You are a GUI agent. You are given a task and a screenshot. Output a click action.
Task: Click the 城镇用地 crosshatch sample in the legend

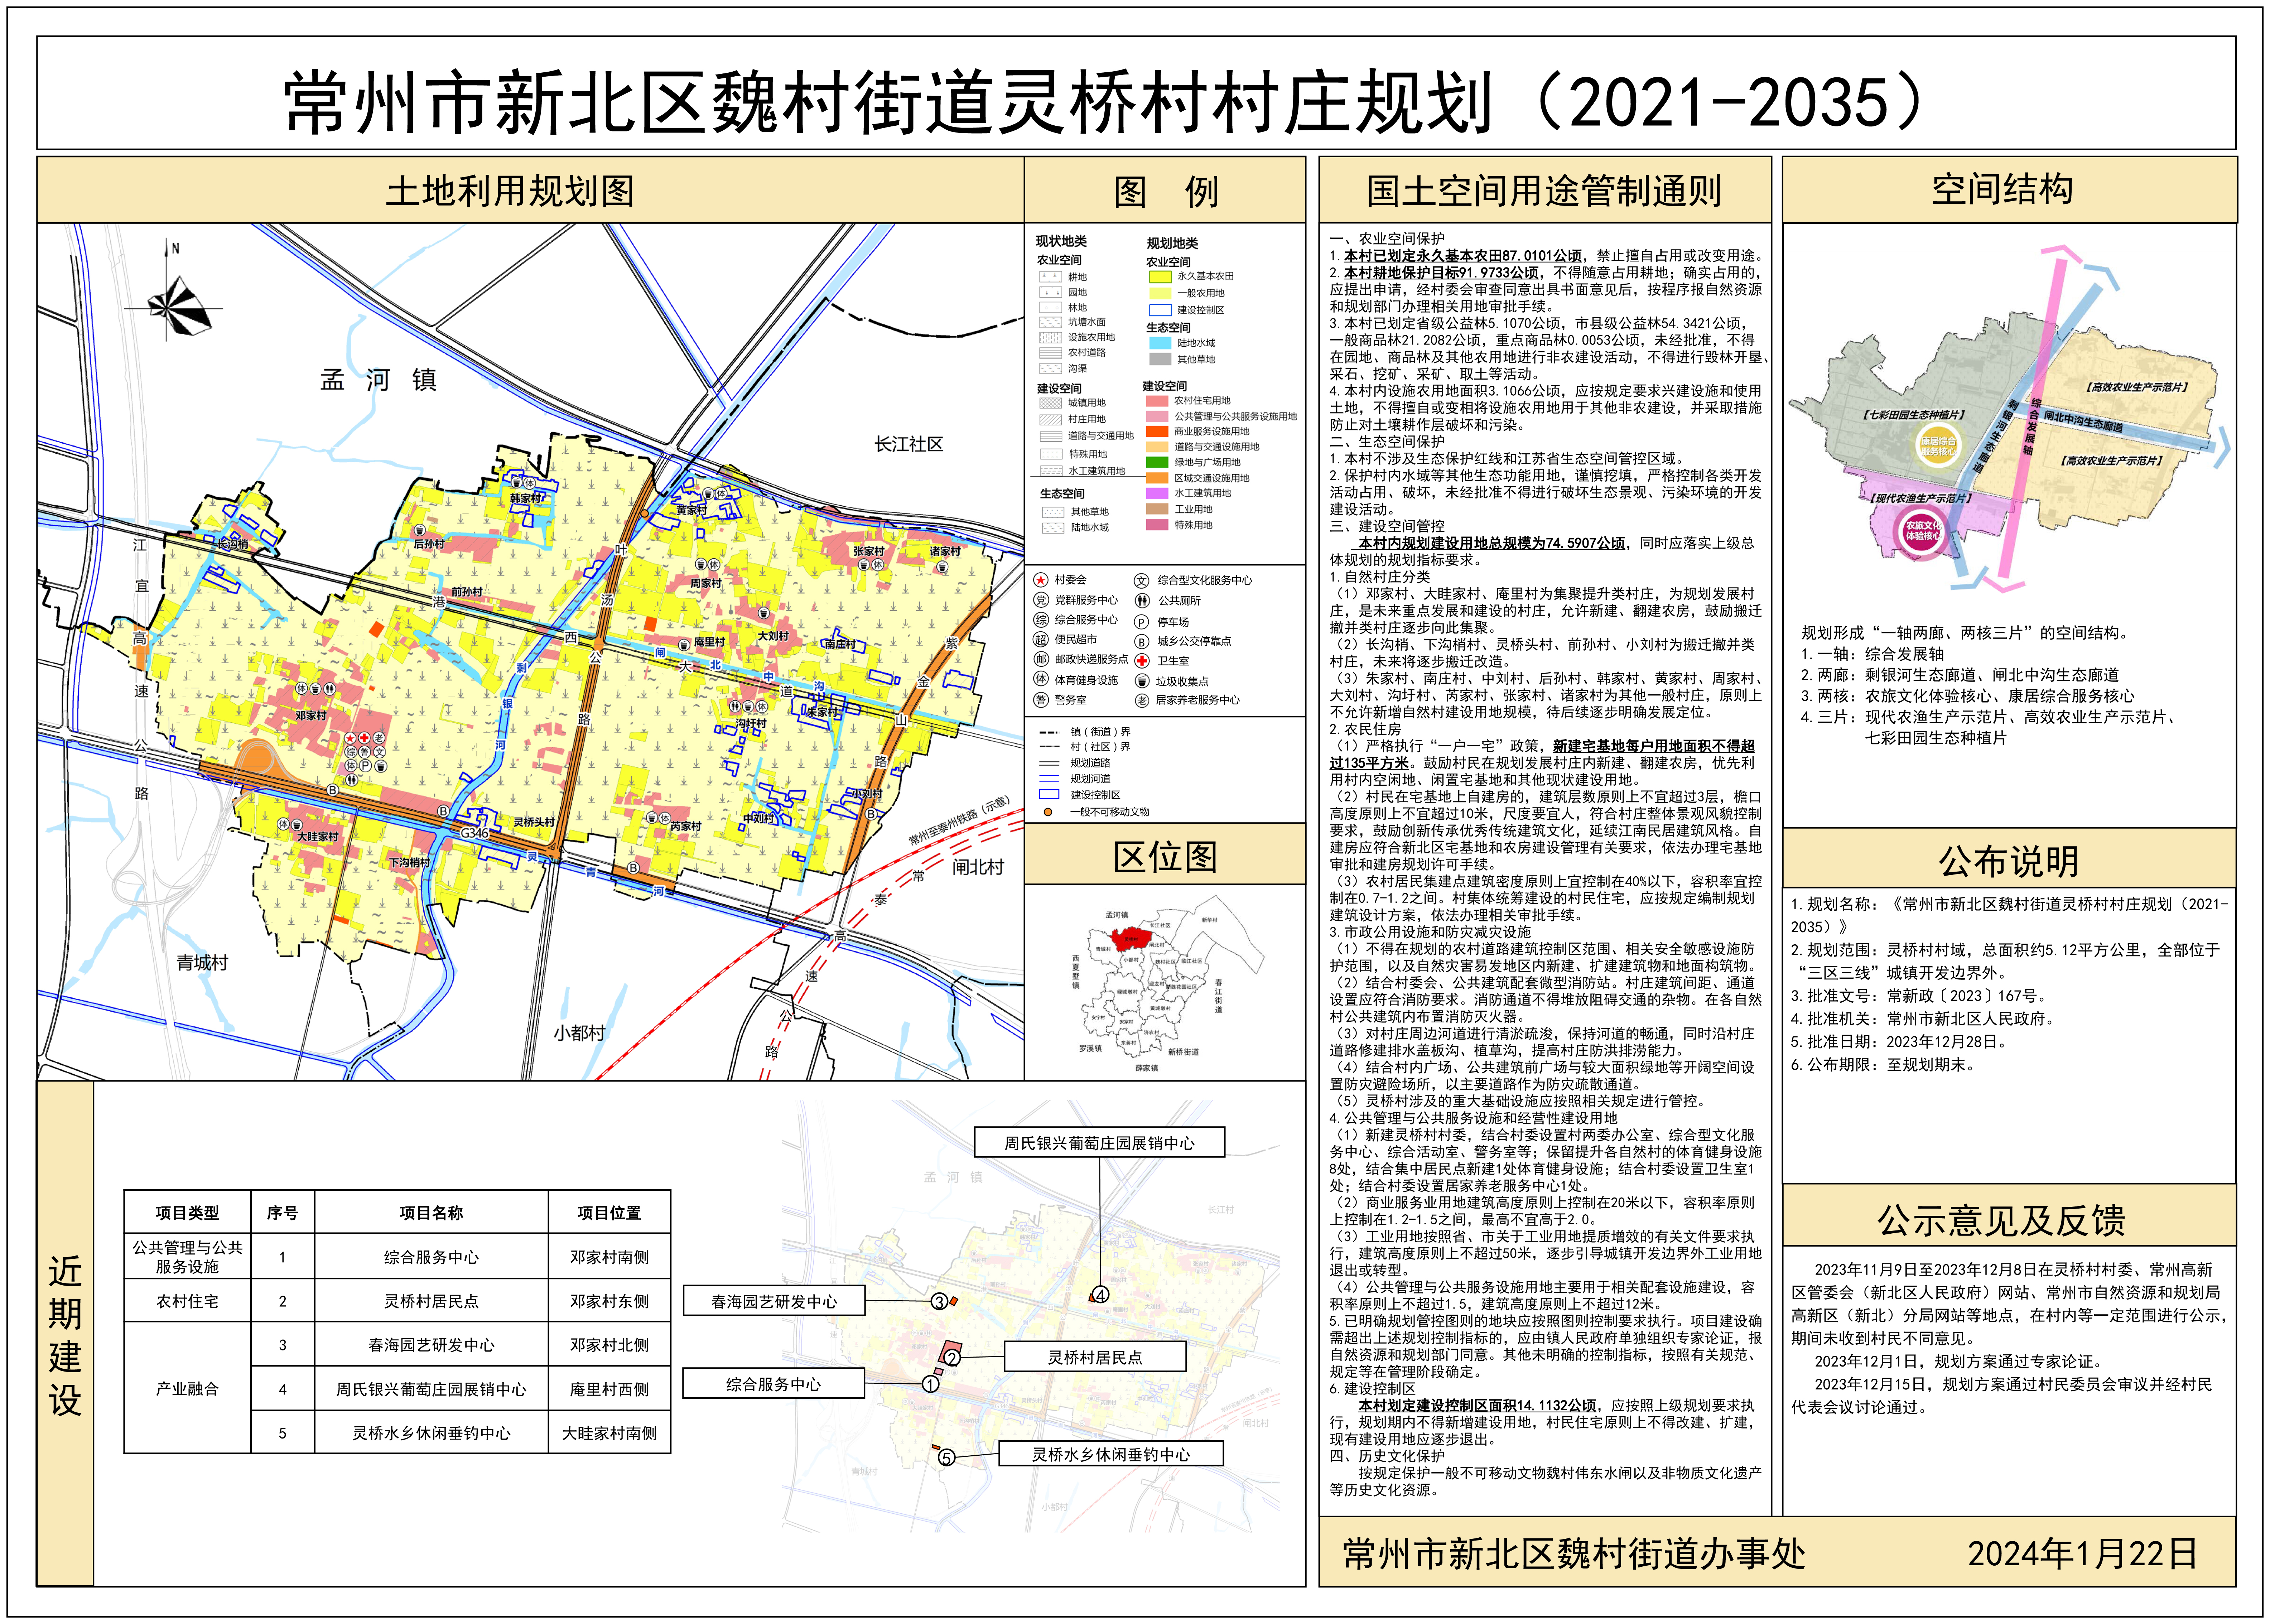click(x=1050, y=403)
